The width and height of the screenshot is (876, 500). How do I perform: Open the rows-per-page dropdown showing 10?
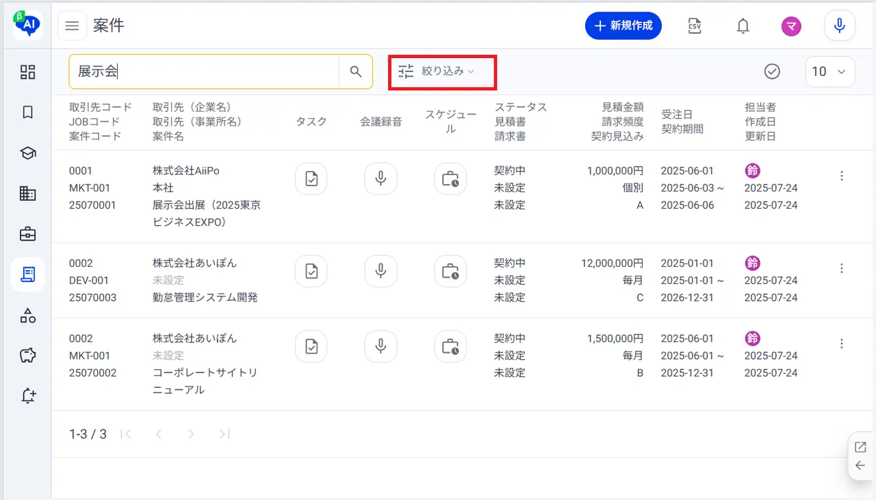pyautogui.click(x=830, y=72)
